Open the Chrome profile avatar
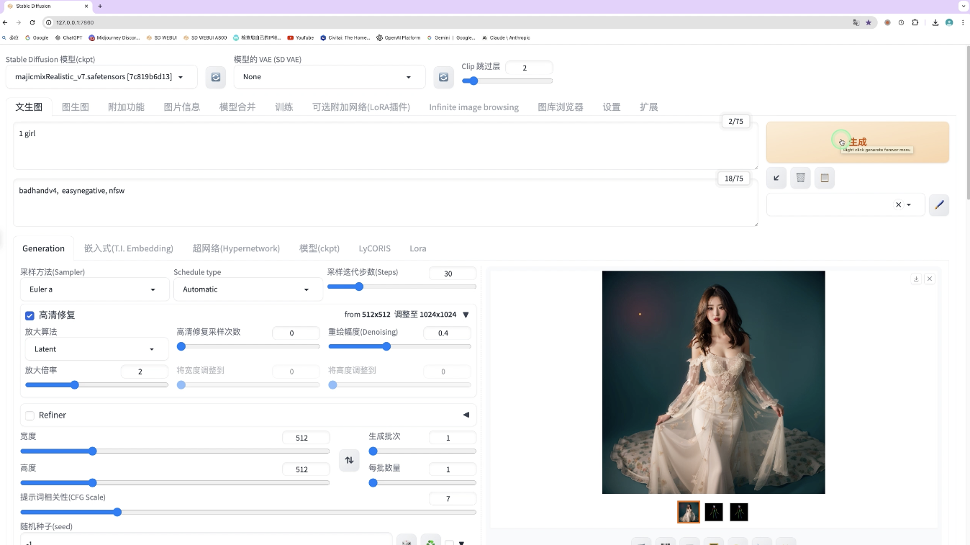Screen dimensions: 970x545 pos(949,22)
